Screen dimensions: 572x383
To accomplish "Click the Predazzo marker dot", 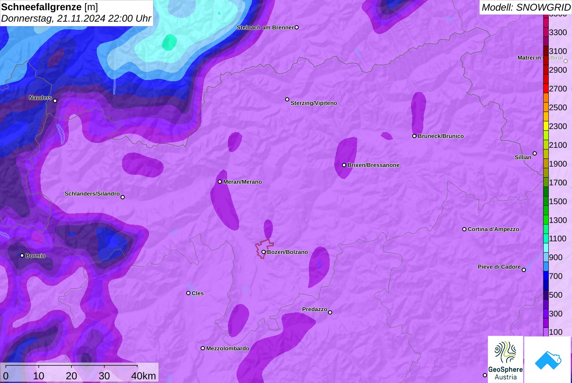I will pyautogui.click(x=330, y=312).
